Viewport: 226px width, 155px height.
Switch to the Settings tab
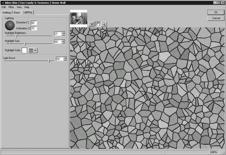pos(7,12)
